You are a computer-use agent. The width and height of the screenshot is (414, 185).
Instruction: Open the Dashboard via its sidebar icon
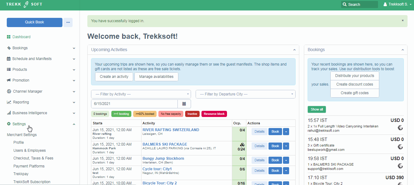[x=8, y=37]
